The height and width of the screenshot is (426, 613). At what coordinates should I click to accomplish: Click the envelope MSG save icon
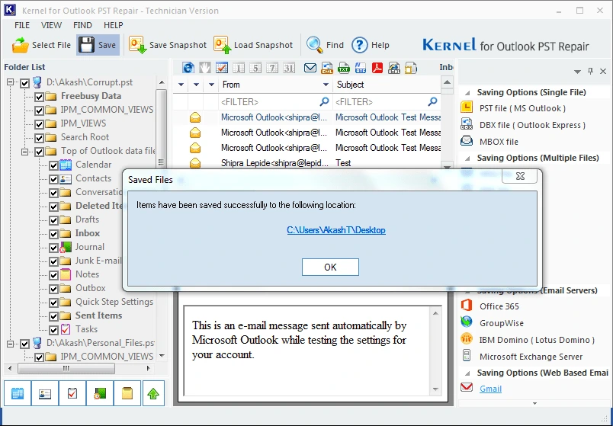pyautogui.click(x=310, y=68)
